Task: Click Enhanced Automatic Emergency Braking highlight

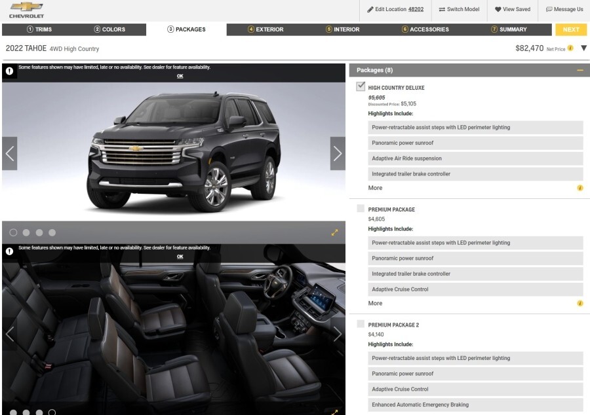Action: tap(475, 405)
